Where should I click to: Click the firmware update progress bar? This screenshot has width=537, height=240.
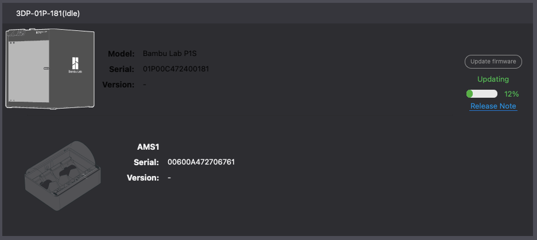point(482,94)
